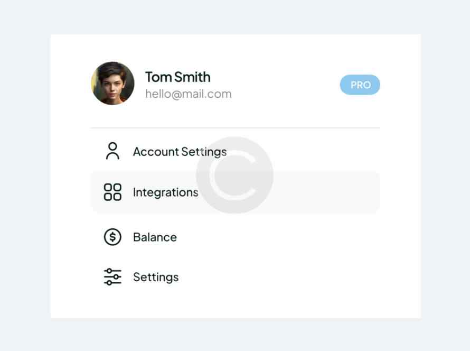Click the light blue page background outside card
This screenshot has width=470, height=351.
[24, 174]
